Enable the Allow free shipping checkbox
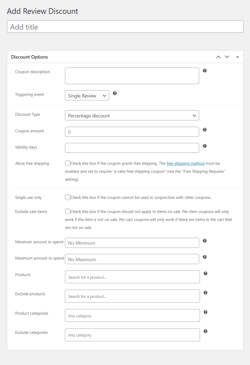 coord(68,163)
